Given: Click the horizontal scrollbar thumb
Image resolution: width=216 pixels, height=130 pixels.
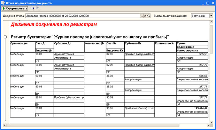Looking at the screenshot, I should click(x=93, y=125).
